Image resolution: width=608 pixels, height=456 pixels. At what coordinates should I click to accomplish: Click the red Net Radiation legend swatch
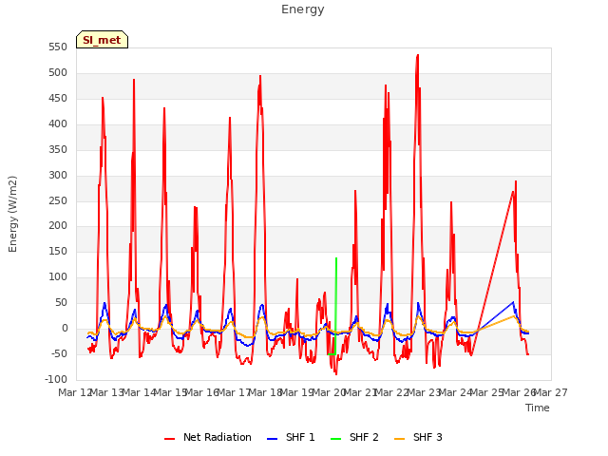pyautogui.click(x=169, y=439)
